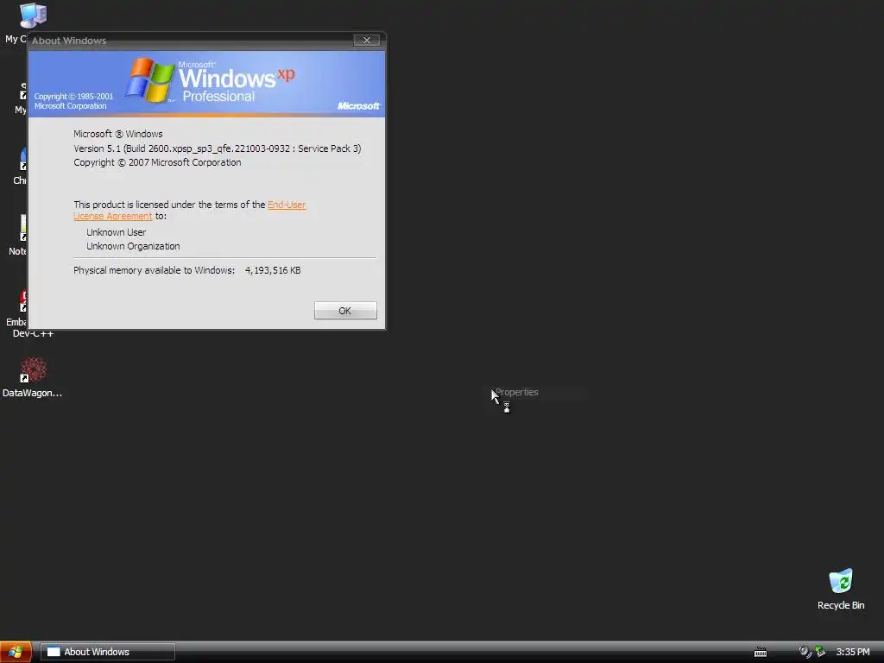This screenshot has height=663, width=884.
Task: Click the Unknown Organization text
Action: tap(133, 246)
